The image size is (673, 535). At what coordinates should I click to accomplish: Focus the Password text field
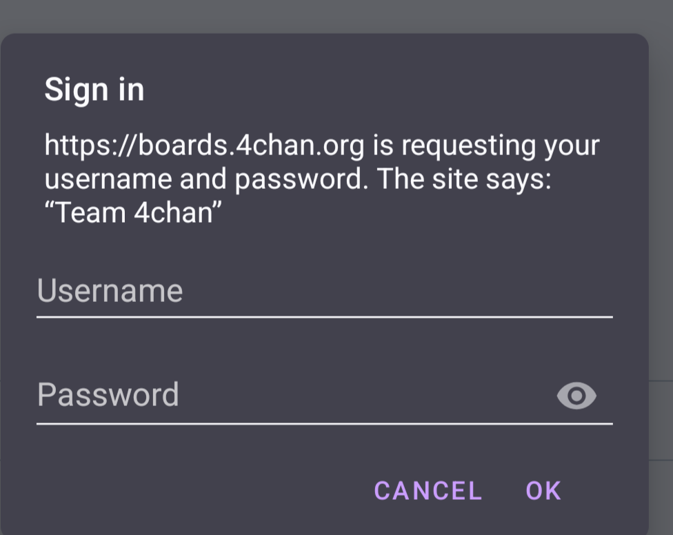pos(290,396)
